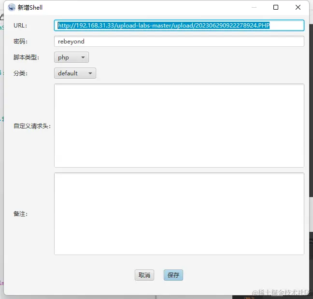
Task: Click the 密码: label text
Action: 20,42
